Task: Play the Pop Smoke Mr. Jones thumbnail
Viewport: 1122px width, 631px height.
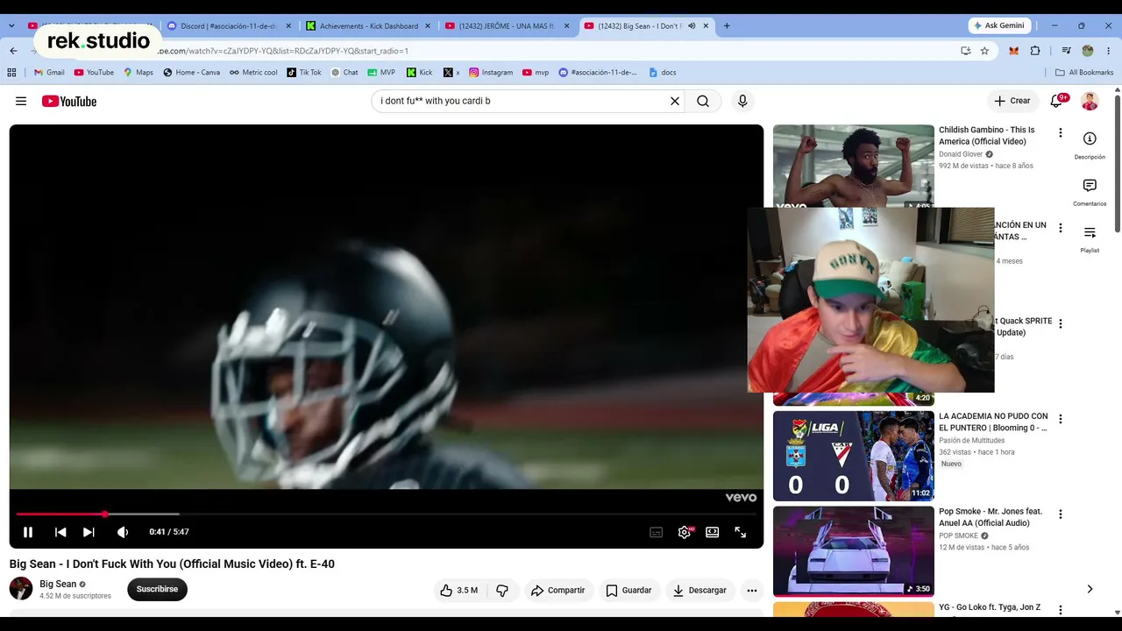Action: [853, 551]
